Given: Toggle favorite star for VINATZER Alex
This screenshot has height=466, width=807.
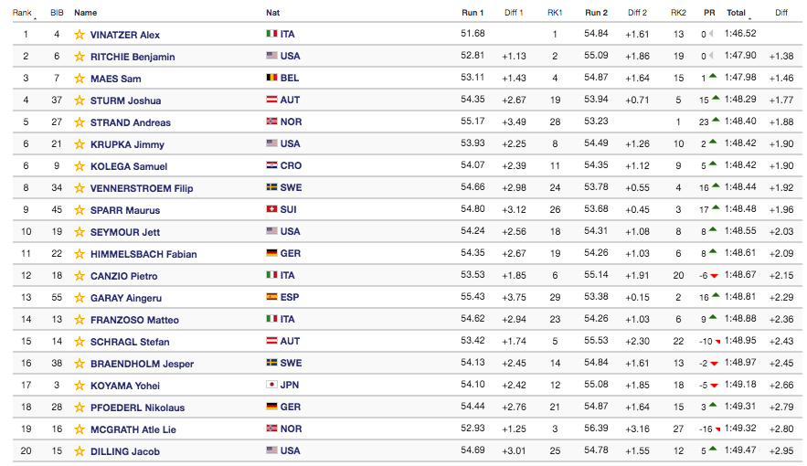Looking at the screenshot, I should (x=80, y=35).
